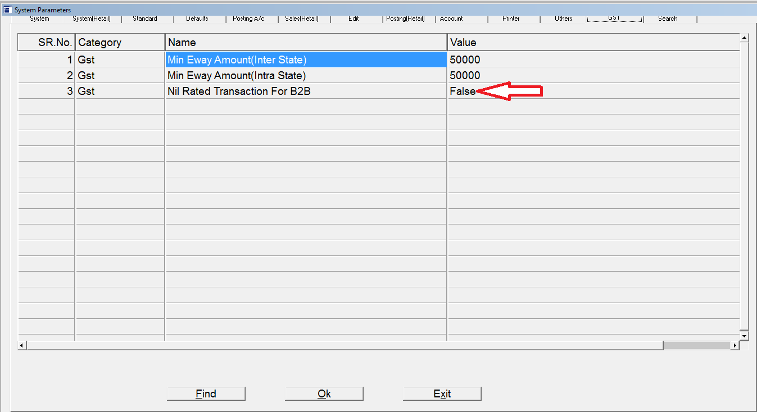The height and width of the screenshot is (412, 757).
Task: Open the Posting A/c tab
Action: point(248,19)
